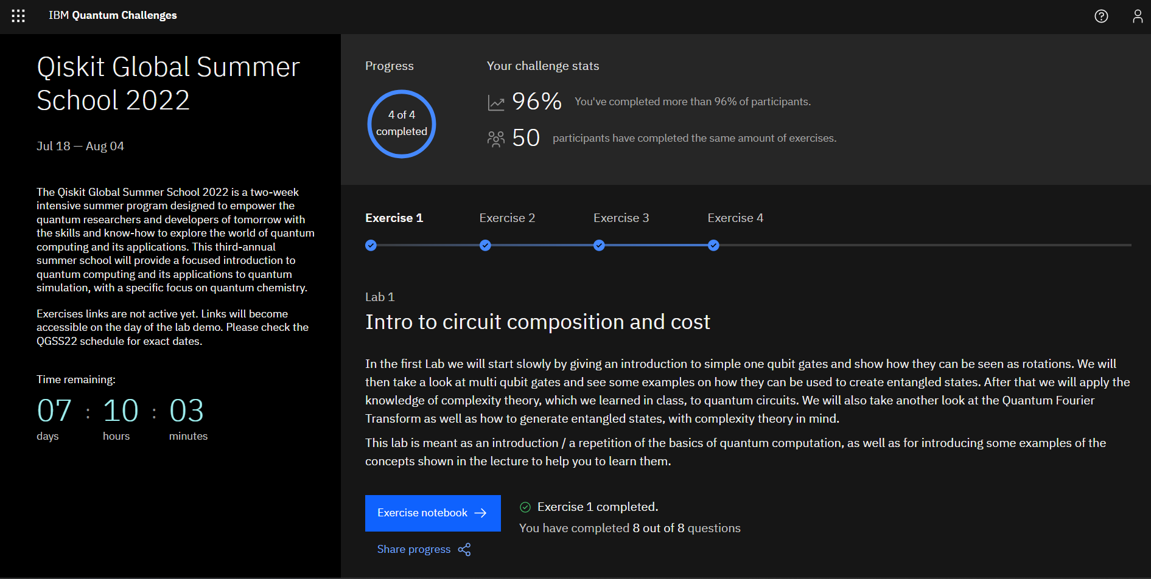Switch to the Exercise 3 tab
Screen dimensions: 1151x579
pyautogui.click(x=621, y=218)
